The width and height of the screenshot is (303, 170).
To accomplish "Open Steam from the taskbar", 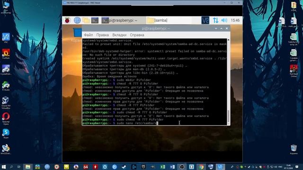I will point(124,167).
